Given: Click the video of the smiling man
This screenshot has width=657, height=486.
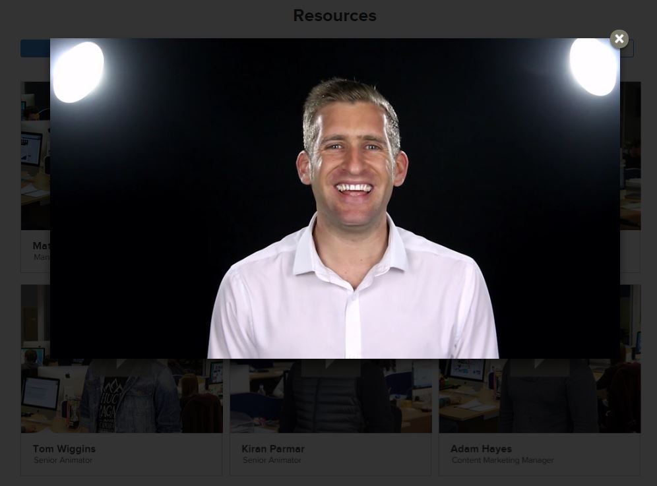Looking at the screenshot, I should pos(335,198).
